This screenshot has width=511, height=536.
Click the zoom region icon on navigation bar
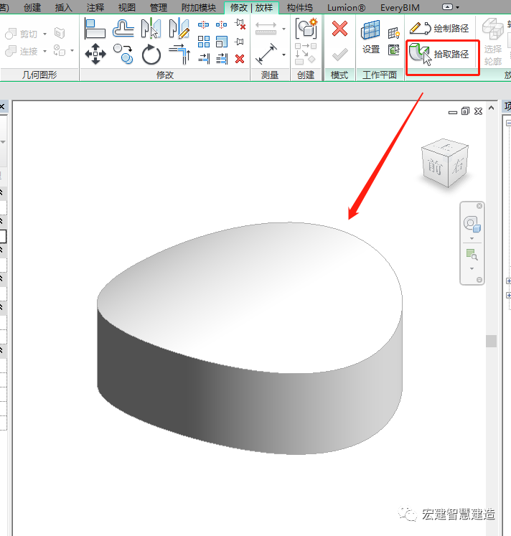click(472, 255)
